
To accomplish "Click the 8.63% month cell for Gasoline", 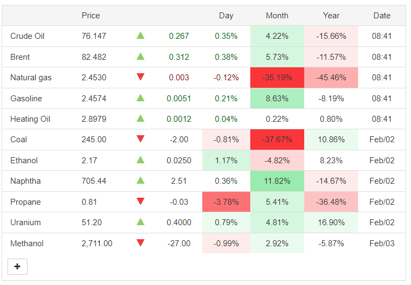I will tap(277, 99).
